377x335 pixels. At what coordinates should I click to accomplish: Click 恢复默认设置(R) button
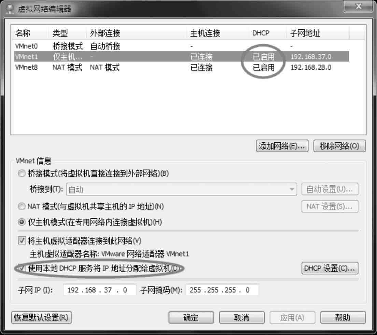point(41,318)
